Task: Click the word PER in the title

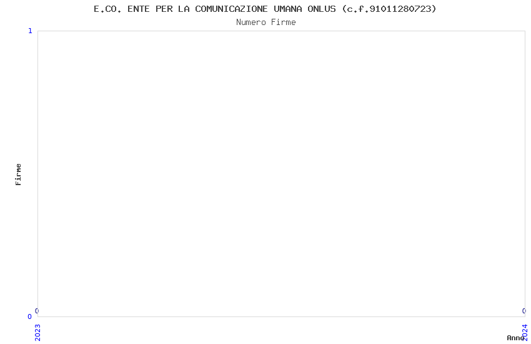Action: 164,9
